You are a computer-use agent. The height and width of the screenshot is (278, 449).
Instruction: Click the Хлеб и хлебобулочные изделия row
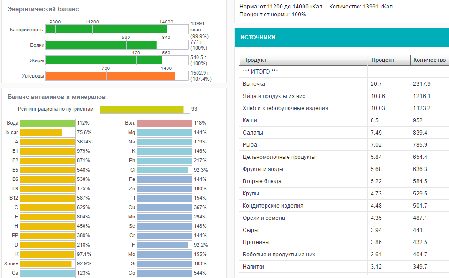pos(303,108)
